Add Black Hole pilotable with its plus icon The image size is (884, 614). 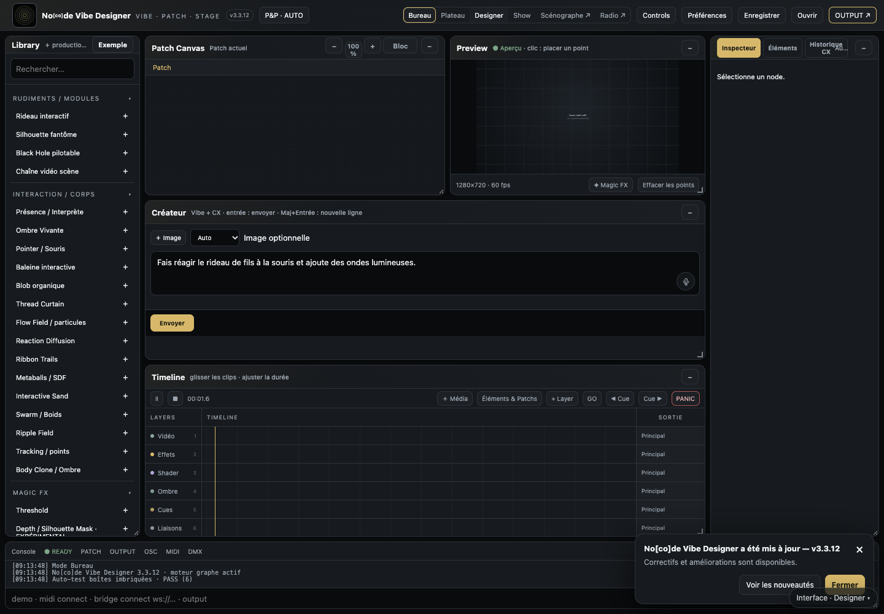(x=125, y=153)
